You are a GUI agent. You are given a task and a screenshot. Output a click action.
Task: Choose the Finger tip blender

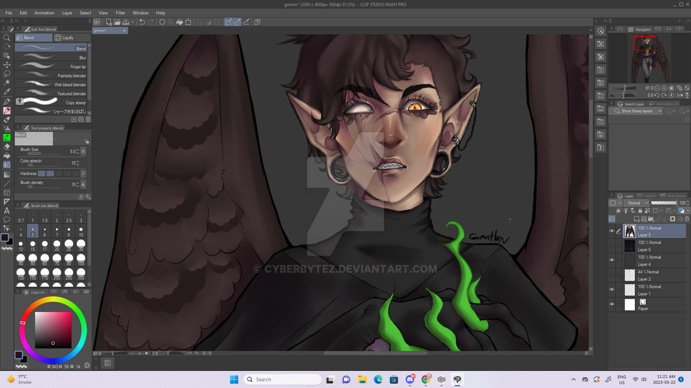click(51, 67)
